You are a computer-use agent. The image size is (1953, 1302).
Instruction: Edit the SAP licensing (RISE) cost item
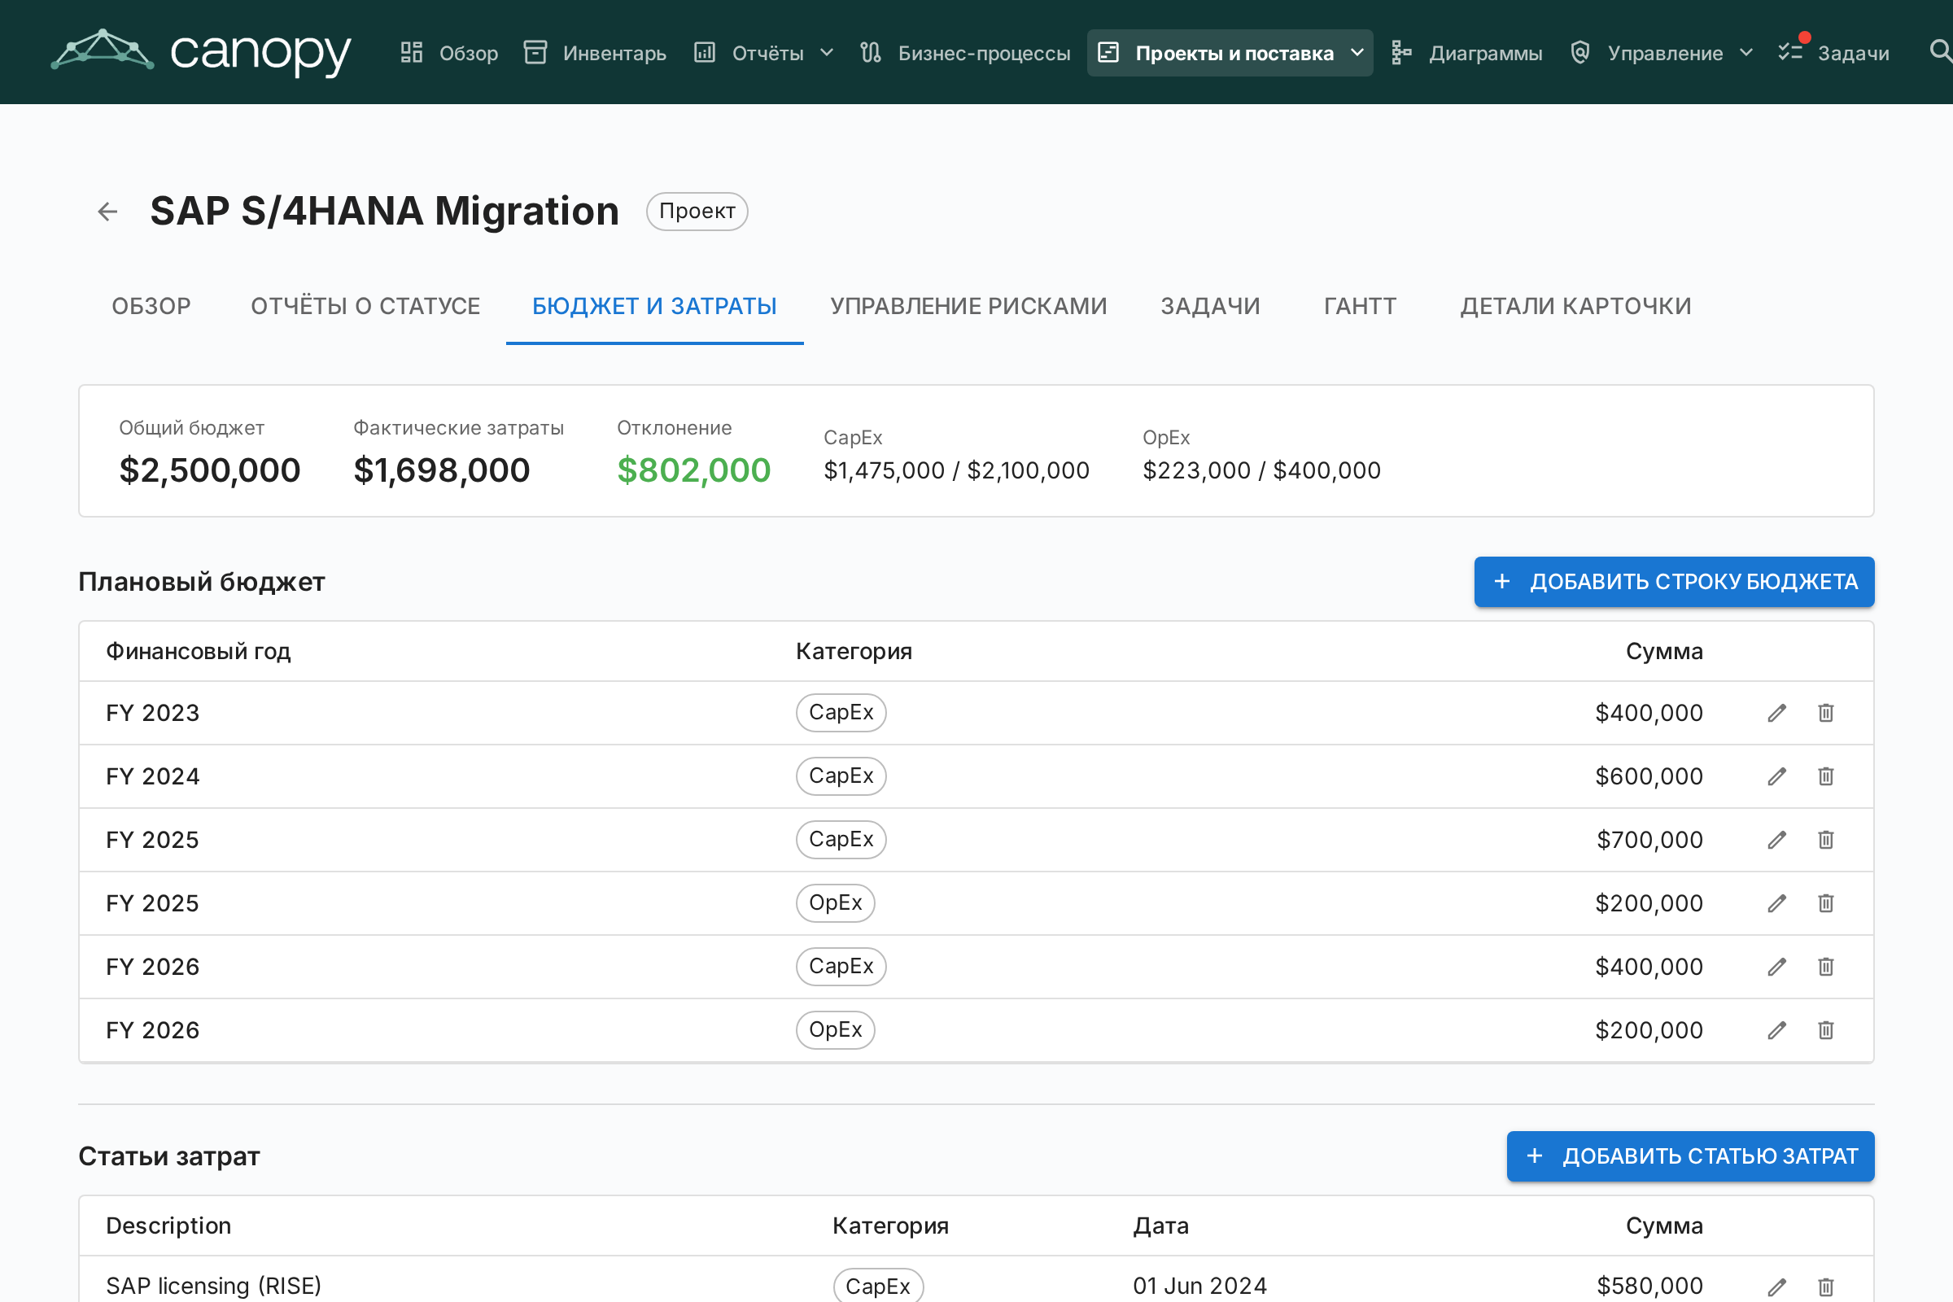click(x=1777, y=1287)
